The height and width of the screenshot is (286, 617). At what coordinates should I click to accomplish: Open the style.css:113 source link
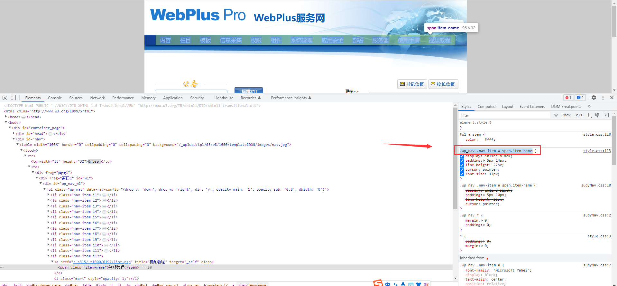point(597,151)
